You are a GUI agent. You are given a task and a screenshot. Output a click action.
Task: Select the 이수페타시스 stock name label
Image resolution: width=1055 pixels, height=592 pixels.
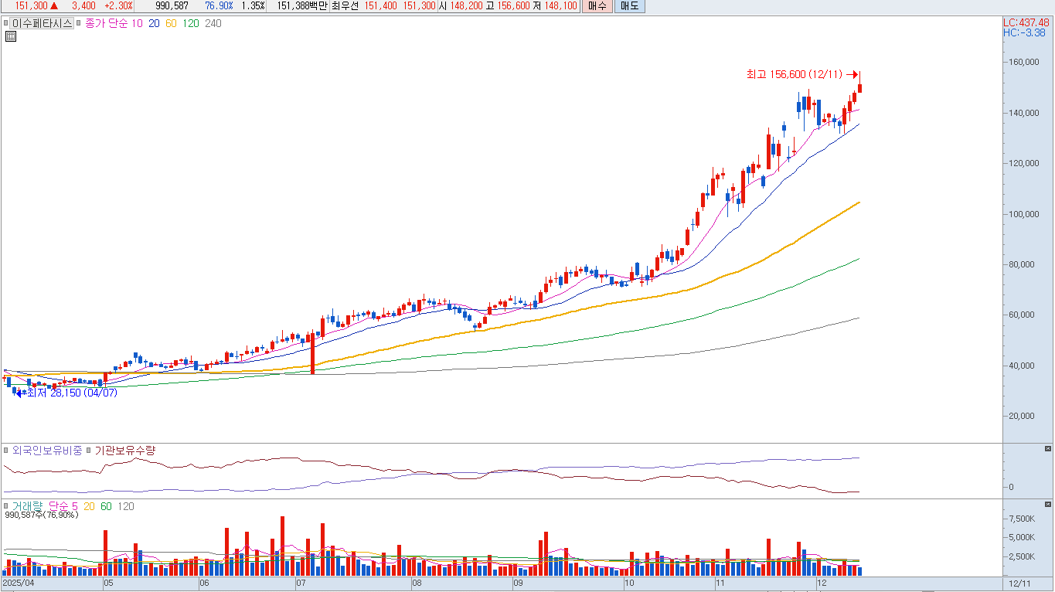42,23
